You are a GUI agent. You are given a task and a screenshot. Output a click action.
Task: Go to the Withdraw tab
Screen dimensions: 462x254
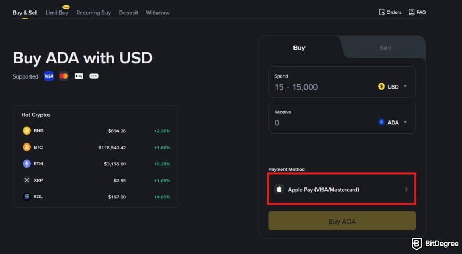pos(157,13)
